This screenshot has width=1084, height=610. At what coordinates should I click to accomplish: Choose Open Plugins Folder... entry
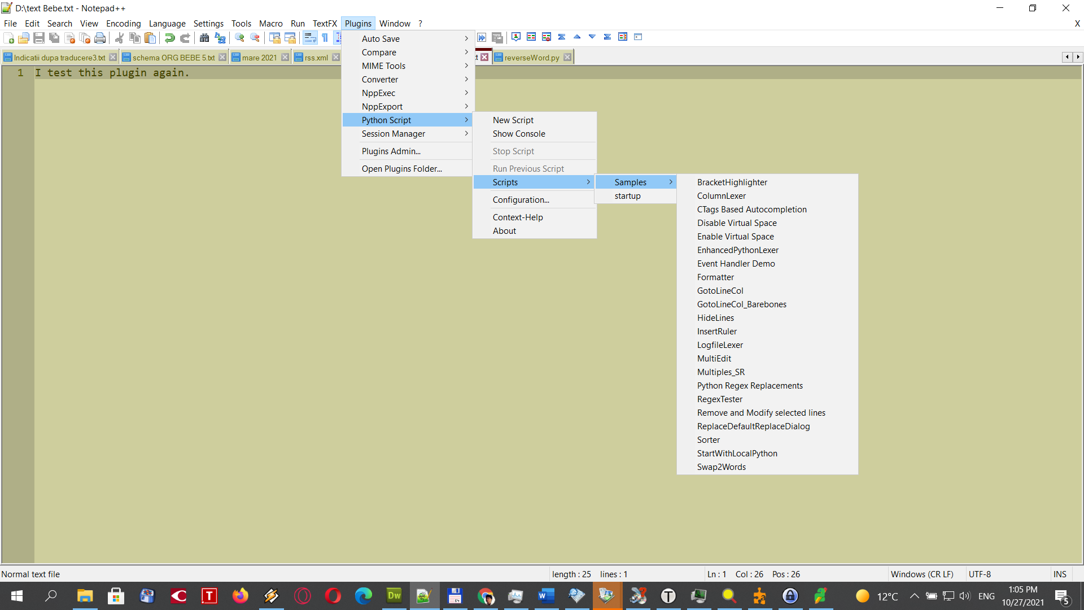[407, 168]
